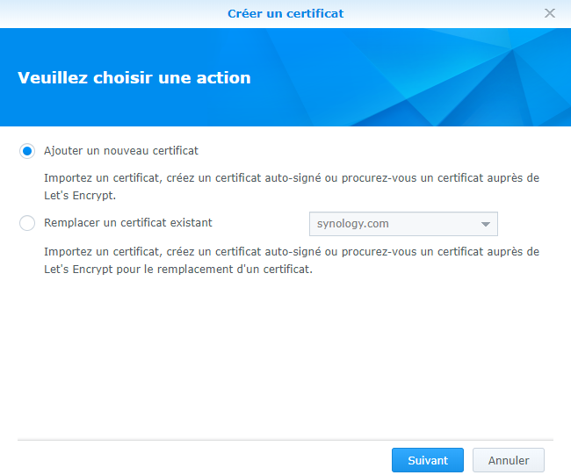Click the dropdown arrow next to synology.com
Image resolution: width=571 pixels, height=475 pixels.
(x=486, y=224)
